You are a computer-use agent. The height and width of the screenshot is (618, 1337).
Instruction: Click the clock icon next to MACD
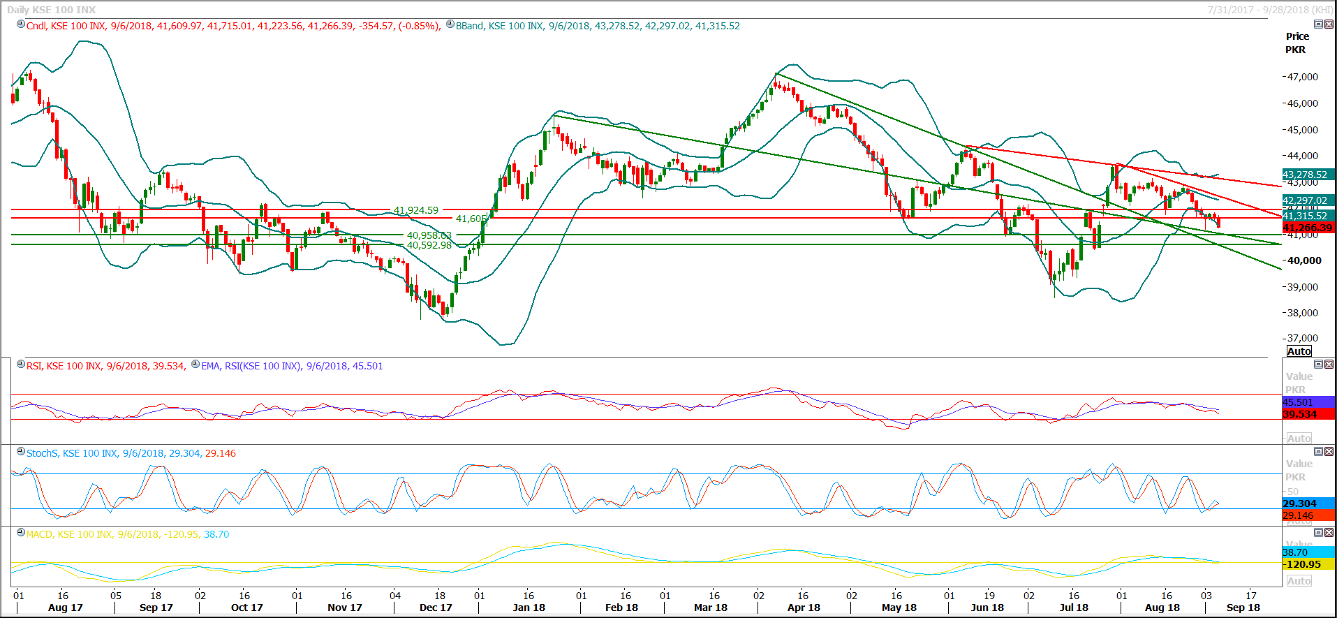click(21, 533)
